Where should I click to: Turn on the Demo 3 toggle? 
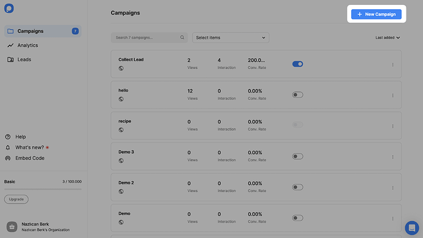click(297, 157)
